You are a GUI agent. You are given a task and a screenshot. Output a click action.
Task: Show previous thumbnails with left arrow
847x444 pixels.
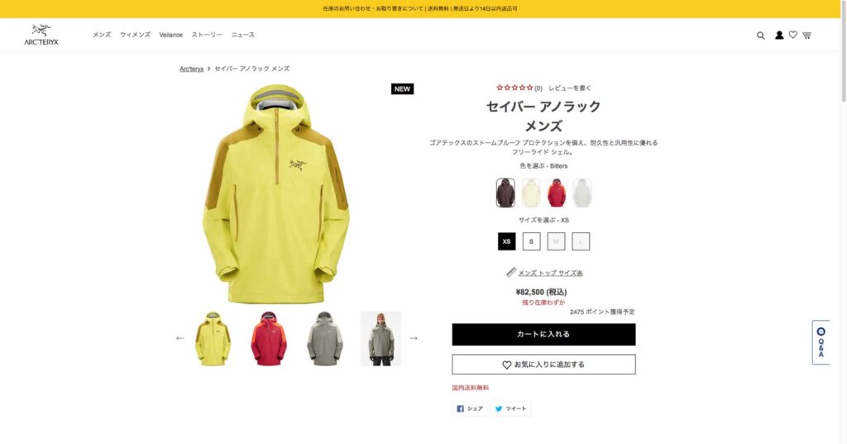tap(180, 338)
